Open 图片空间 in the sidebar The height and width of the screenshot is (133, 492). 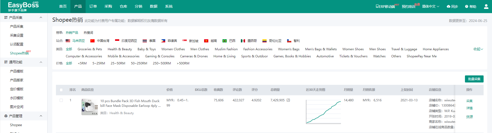(x=17, y=107)
